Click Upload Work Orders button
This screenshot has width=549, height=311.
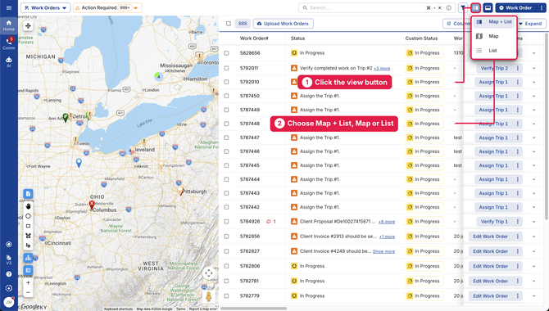[283, 24]
